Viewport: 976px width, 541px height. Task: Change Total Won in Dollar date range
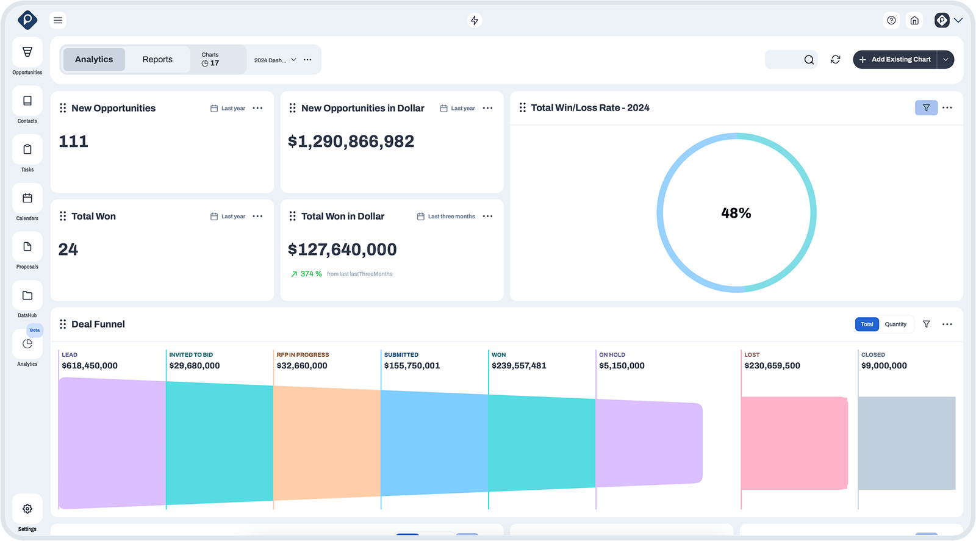446,217
